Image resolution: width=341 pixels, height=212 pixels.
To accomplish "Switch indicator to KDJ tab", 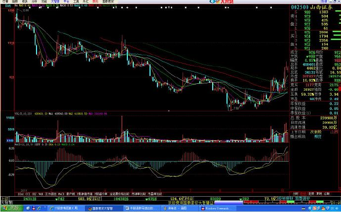I will tap(35, 194).
